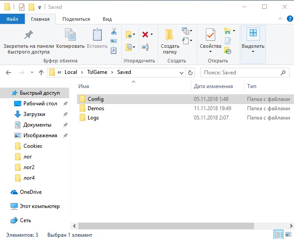Click the Easy access icon
The image size is (294, 239).
pyautogui.click(x=186, y=41)
